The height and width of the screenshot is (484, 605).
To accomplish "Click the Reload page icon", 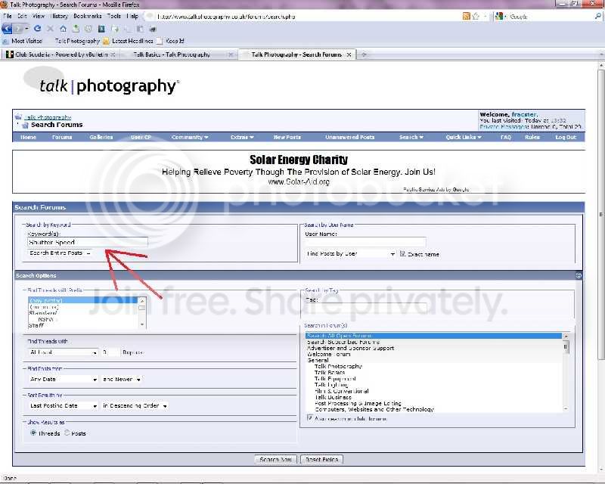I will pos(38,28).
